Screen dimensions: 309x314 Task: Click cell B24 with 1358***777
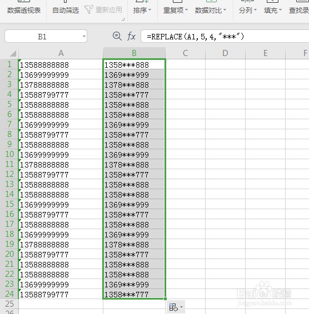[134, 294]
